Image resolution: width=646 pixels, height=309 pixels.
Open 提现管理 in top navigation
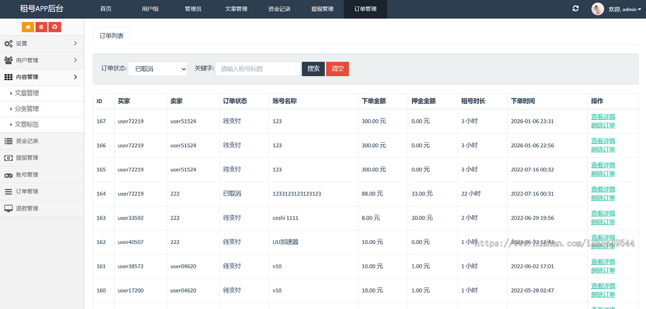[x=322, y=9]
